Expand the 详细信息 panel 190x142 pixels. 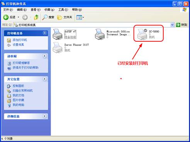[44, 116]
